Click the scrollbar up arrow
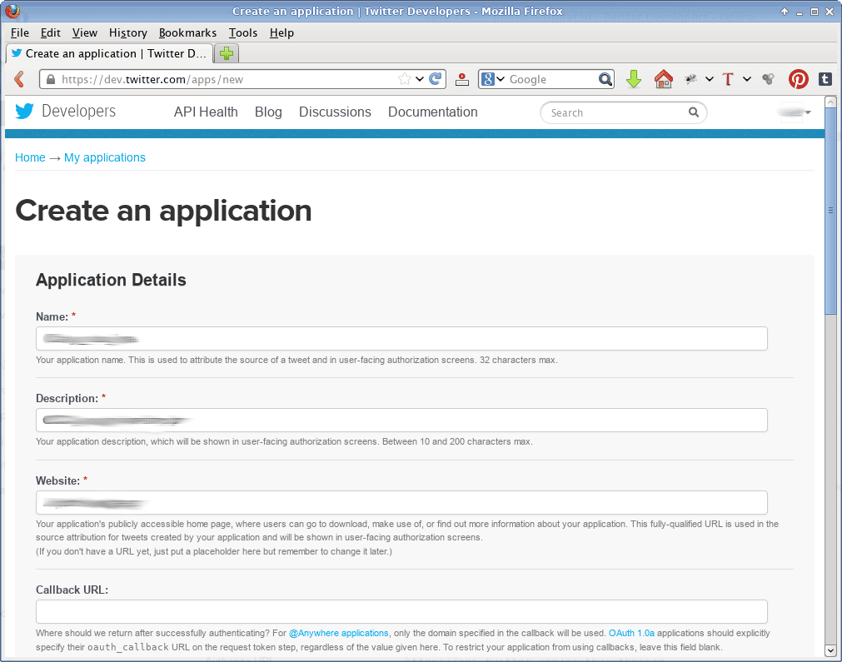Screen dimensions: 842x662 [x=830, y=102]
